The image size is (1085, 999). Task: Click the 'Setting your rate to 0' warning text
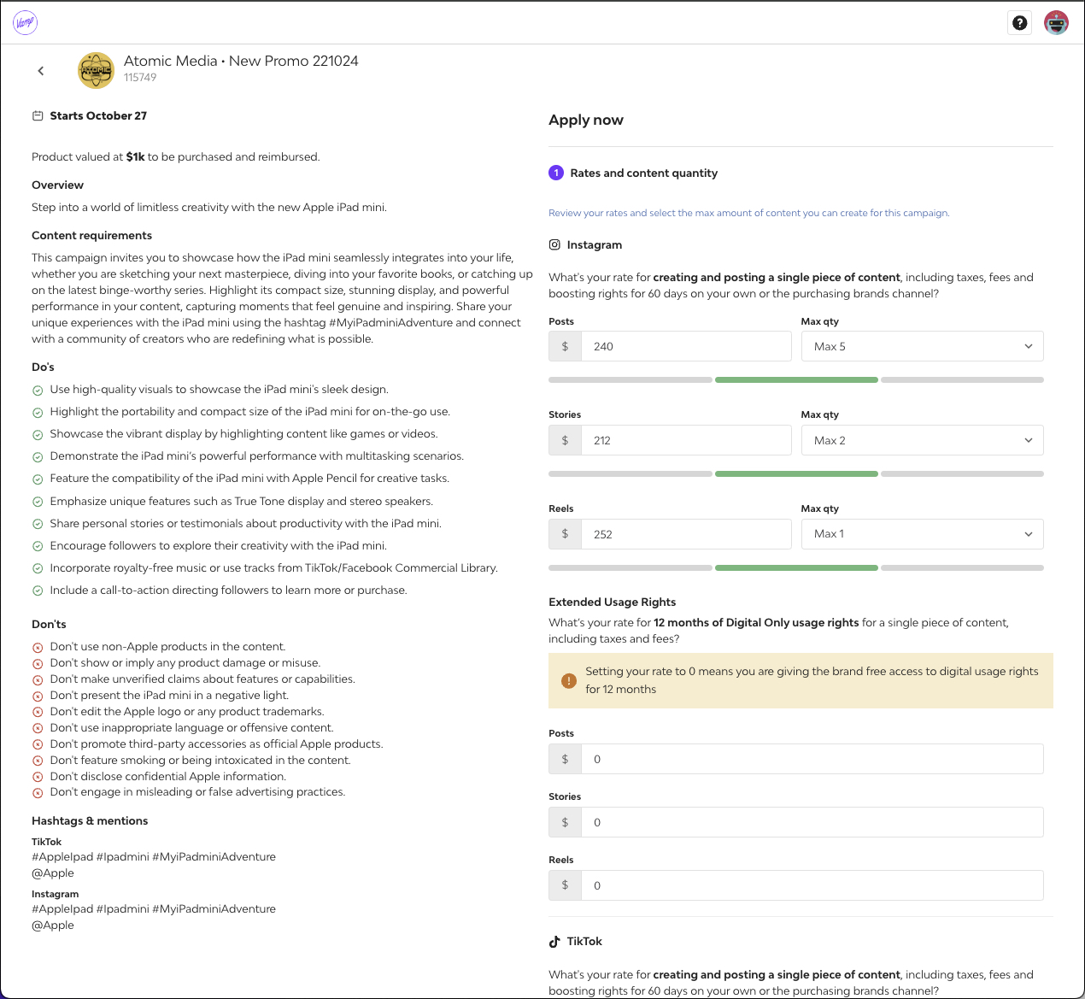(812, 680)
